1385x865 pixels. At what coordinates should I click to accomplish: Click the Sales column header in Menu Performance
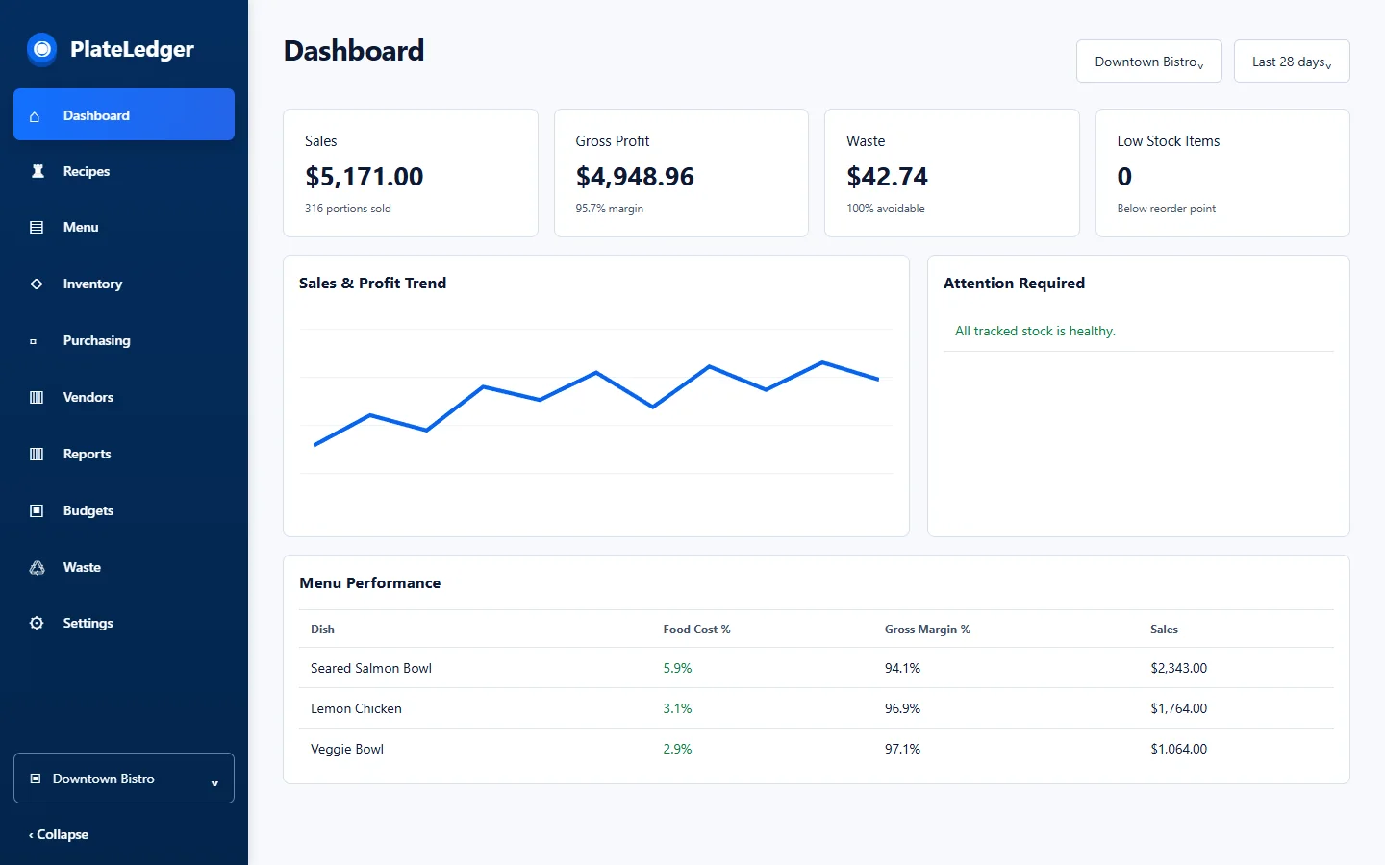tap(1164, 630)
